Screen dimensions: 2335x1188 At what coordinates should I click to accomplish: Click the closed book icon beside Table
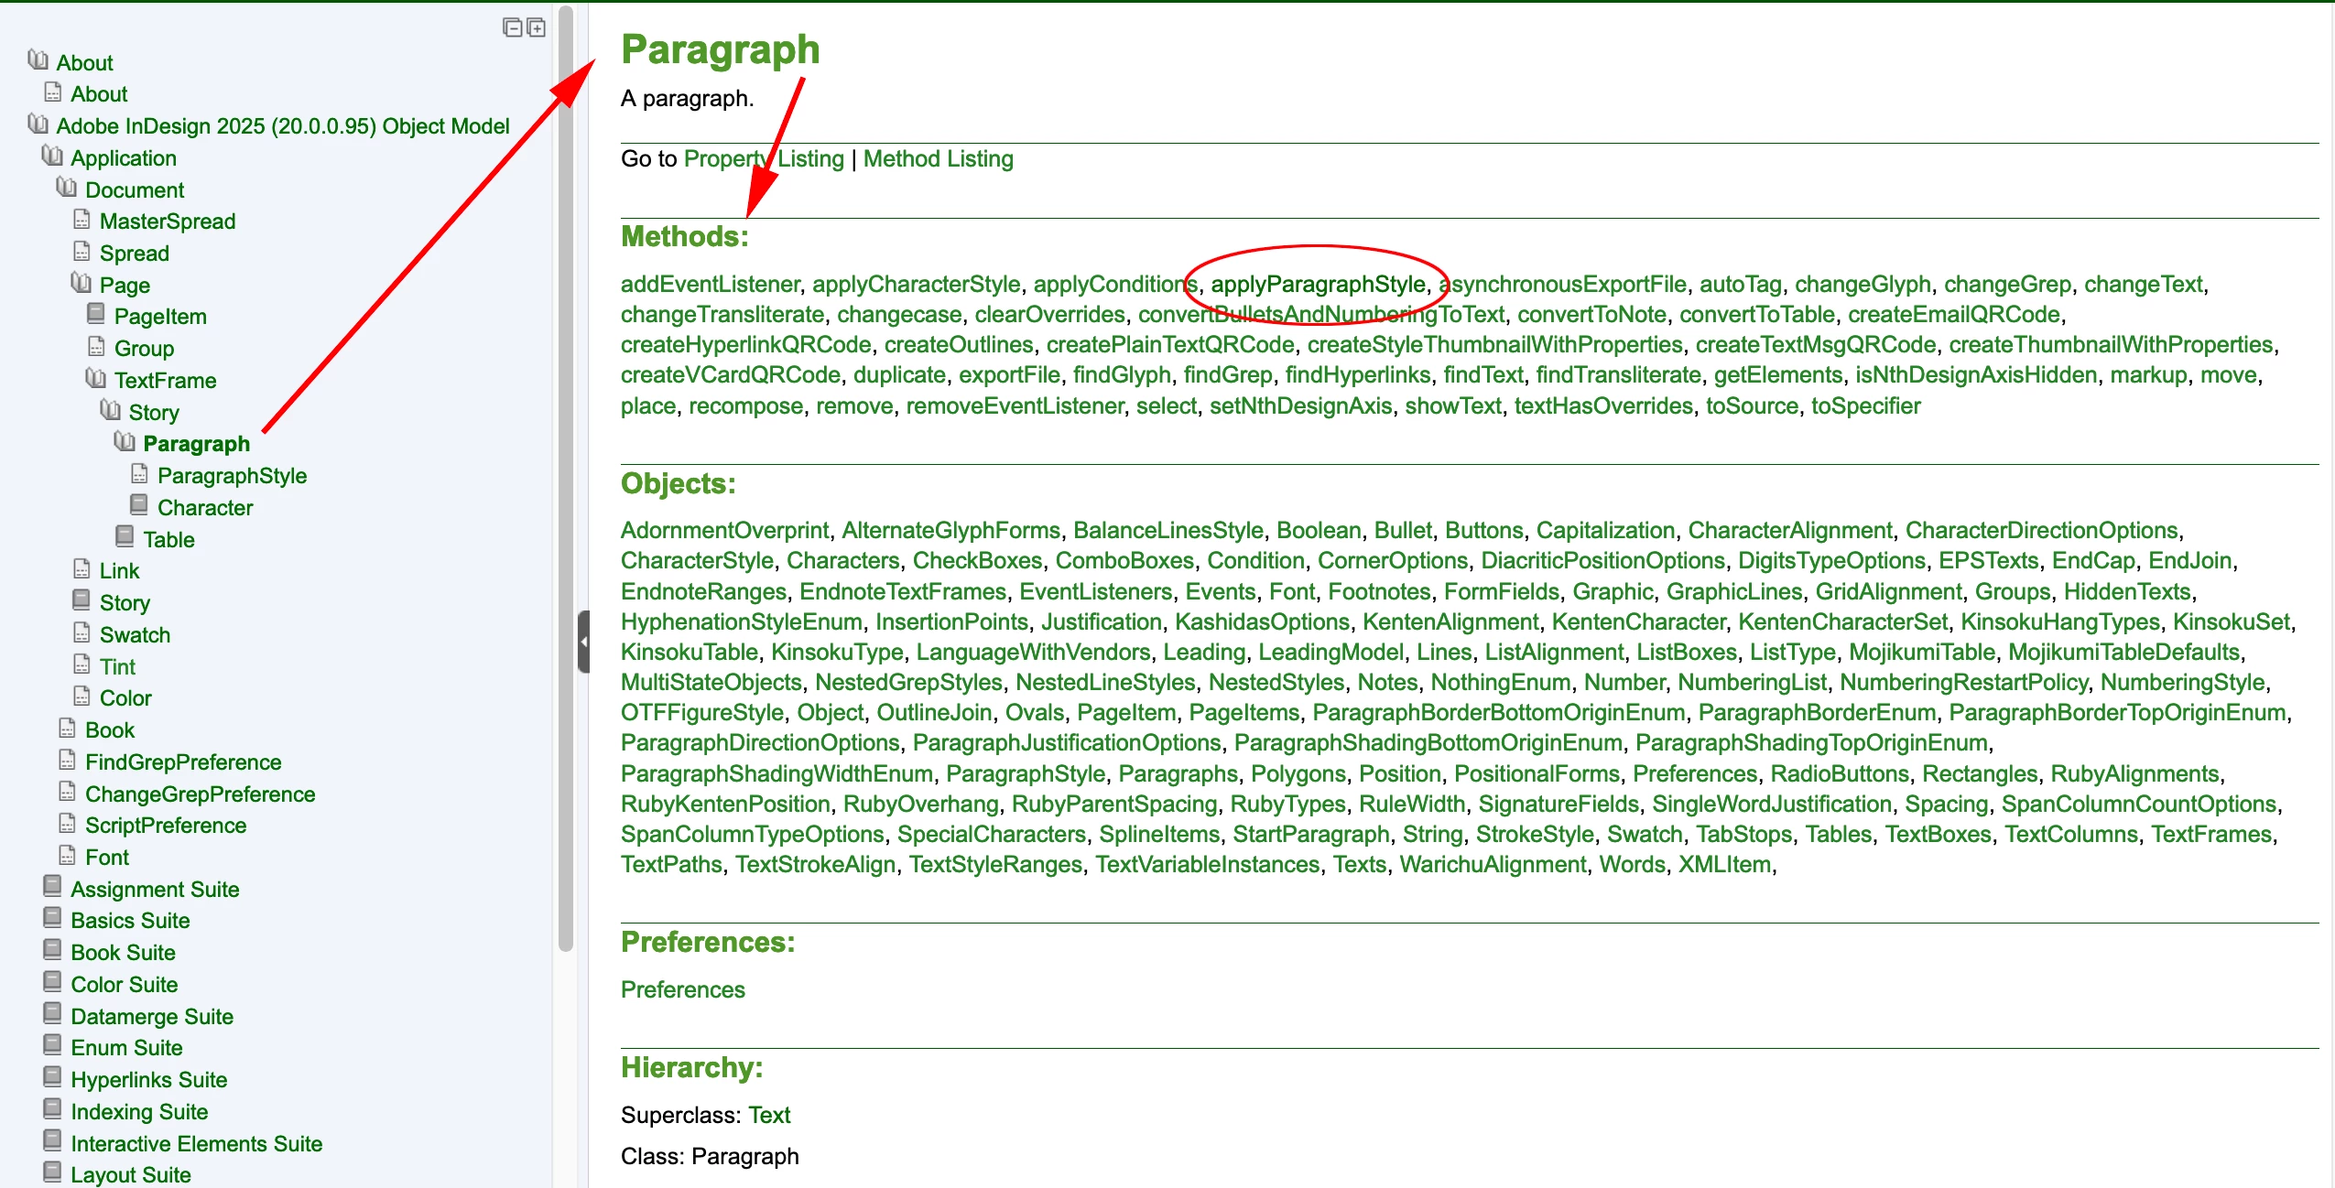pos(125,536)
